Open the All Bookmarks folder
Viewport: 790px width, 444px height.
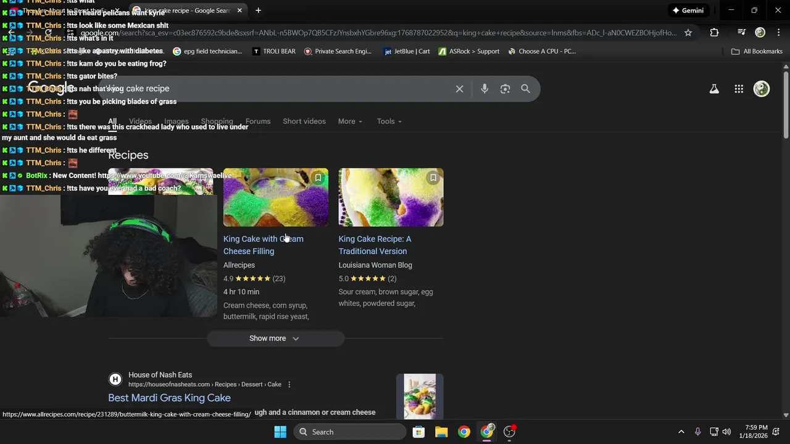pos(757,51)
